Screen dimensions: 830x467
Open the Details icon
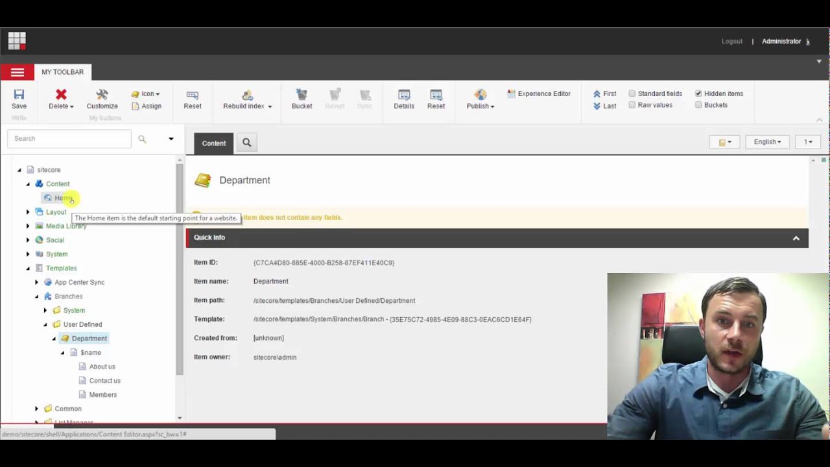[x=404, y=95]
